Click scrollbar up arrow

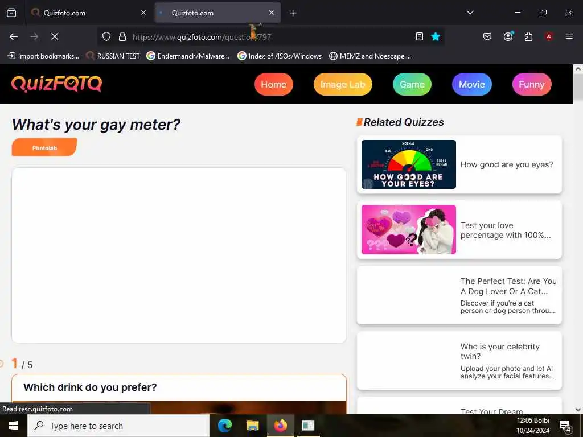(x=578, y=69)
